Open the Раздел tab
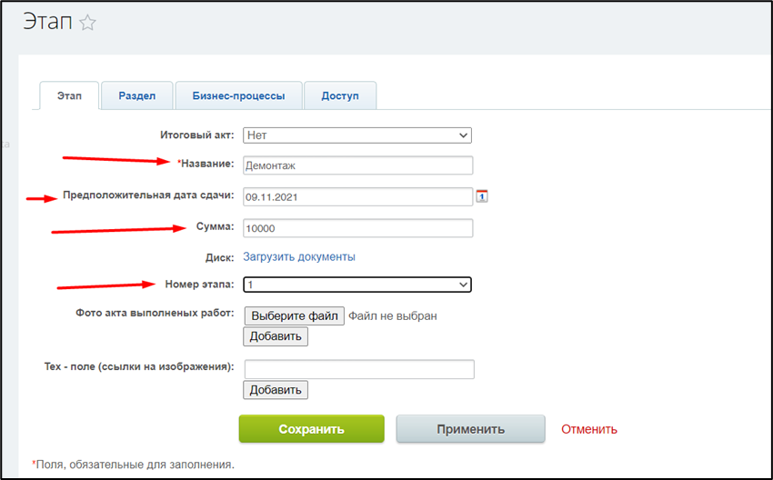The height and width of the screenshot is (480, 773). point(136,95)
